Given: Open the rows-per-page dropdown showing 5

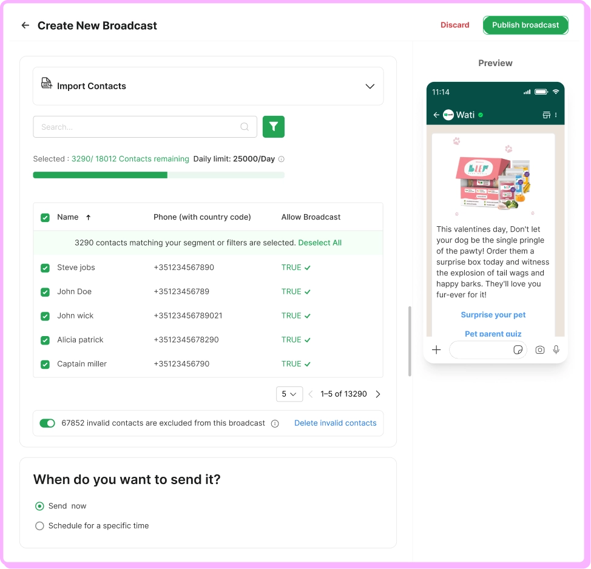Looking at the screenshot, I should click(289, 394).
